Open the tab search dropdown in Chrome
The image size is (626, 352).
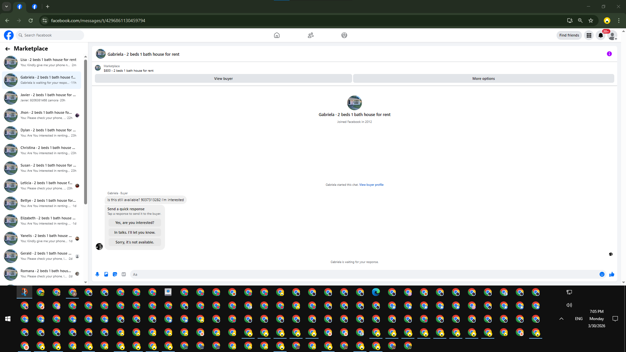coord(6,7)
